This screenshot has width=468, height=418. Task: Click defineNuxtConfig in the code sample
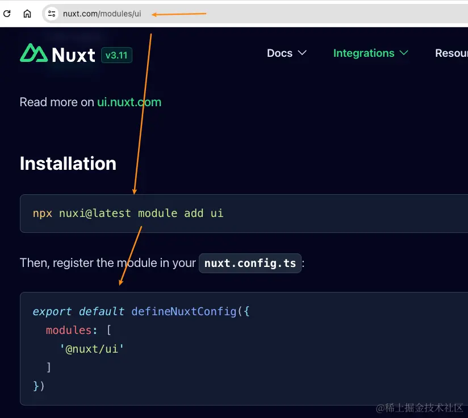[183, 311]
